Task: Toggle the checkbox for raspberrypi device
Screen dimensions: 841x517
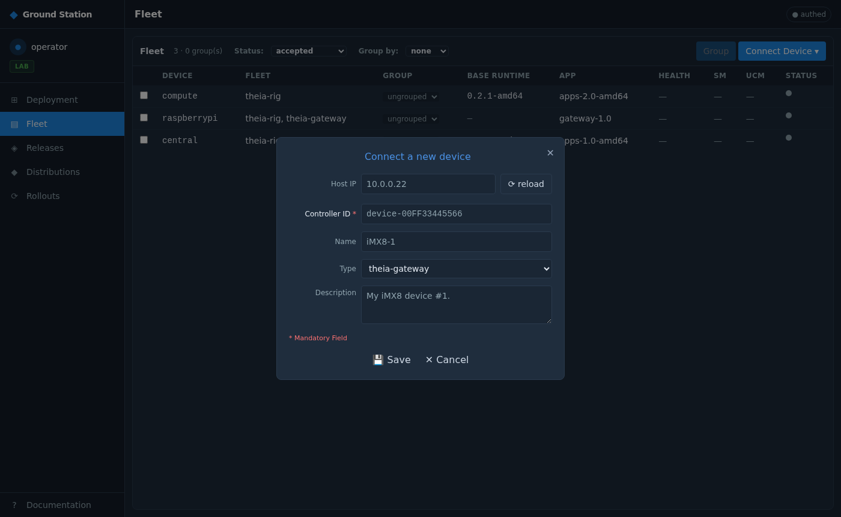Action: [x=144, y=117]
